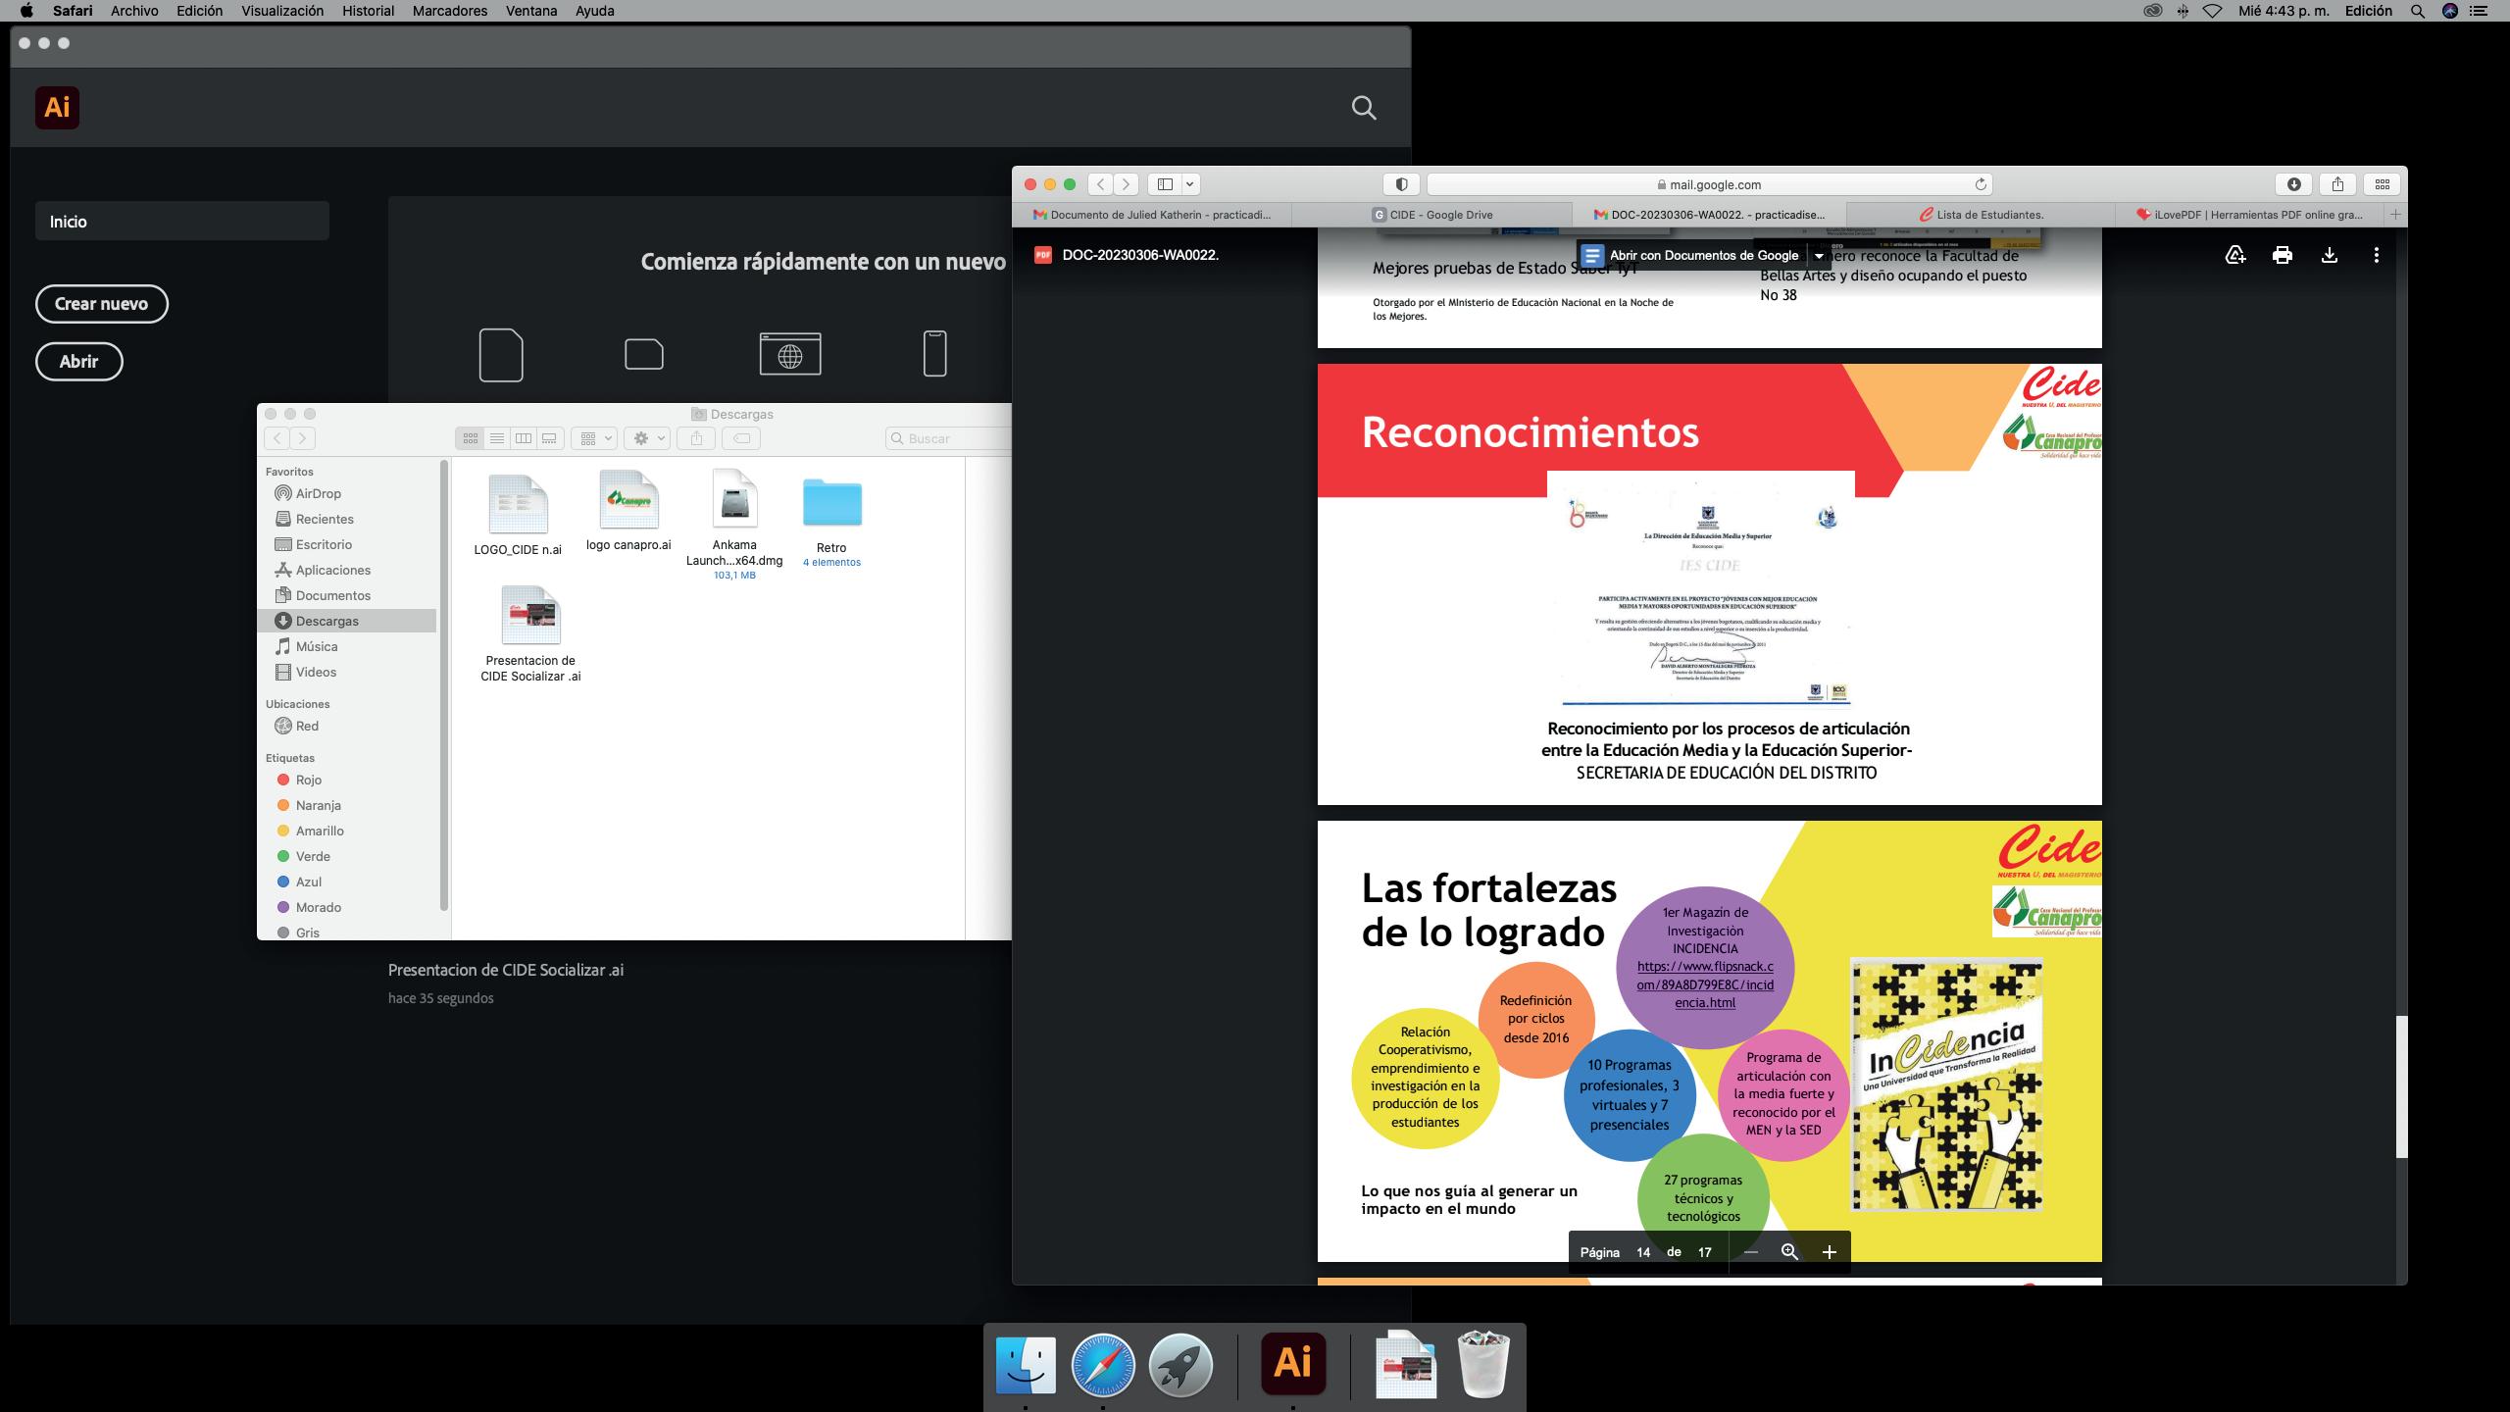Click the add to Drive icon
Image resolution: width=2510 pixels, height=1412 pixels.
[2234, 255]
